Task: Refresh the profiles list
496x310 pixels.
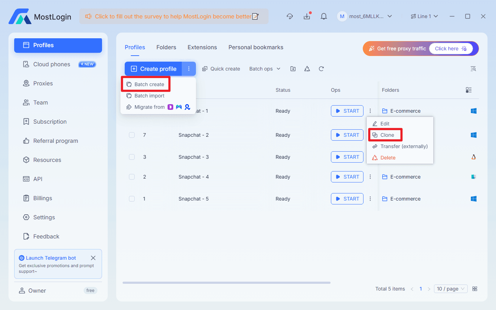Action: point(321,69)
